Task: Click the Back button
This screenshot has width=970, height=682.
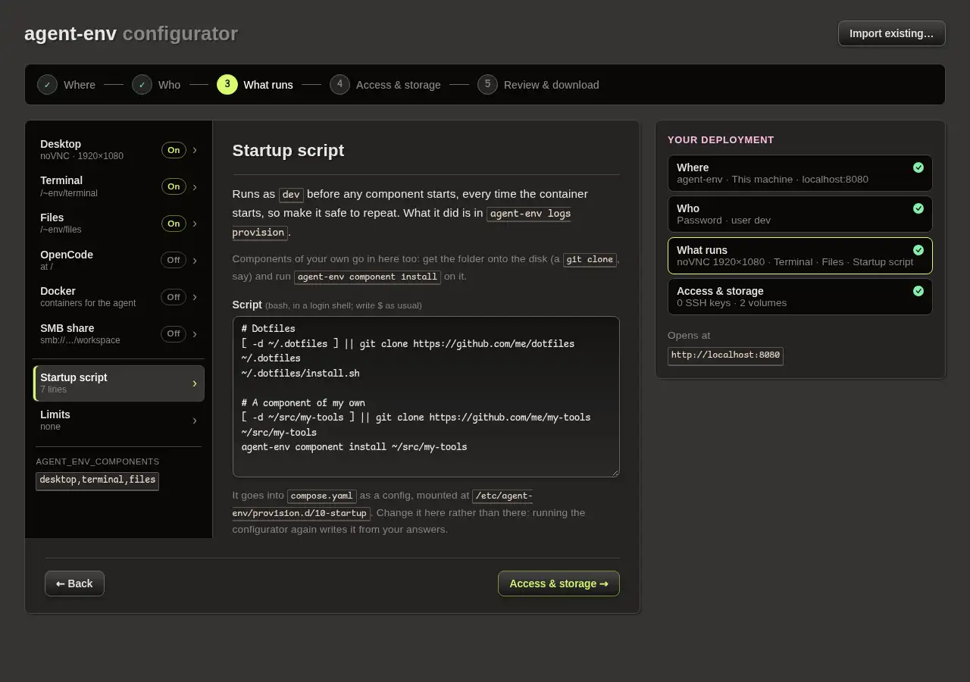Action: pyautogui.click(x=74, y=583)
